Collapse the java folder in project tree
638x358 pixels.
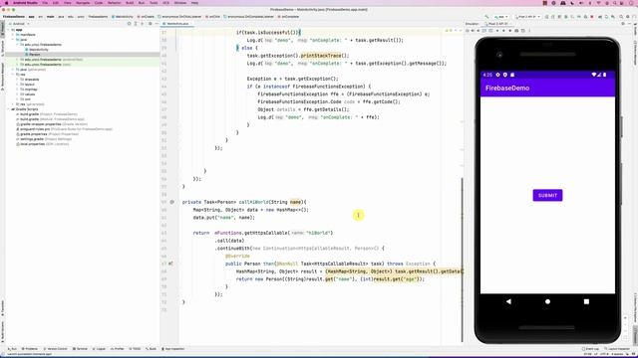pos(13,40)
